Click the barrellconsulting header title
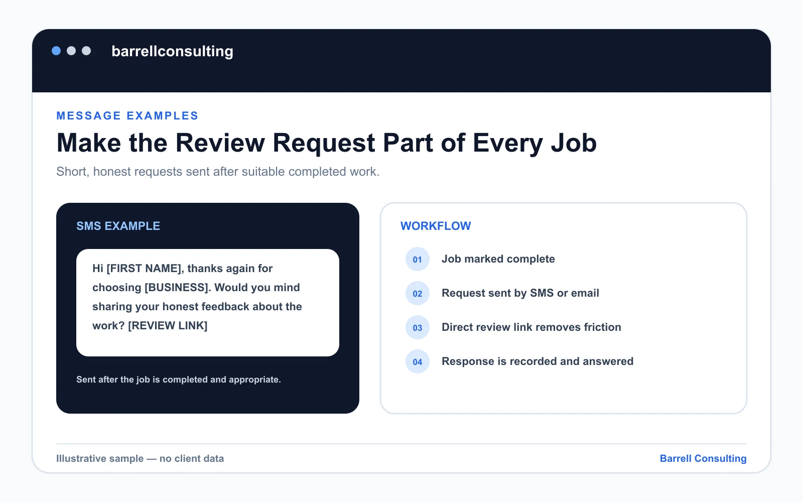 coord(172,51)
